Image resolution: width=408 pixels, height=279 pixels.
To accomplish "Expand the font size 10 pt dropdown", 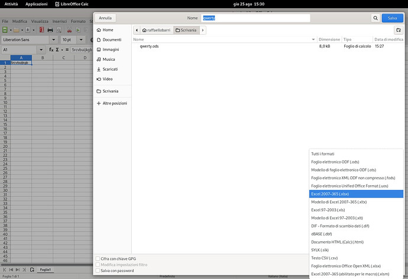I will click(x=81, y=40).
